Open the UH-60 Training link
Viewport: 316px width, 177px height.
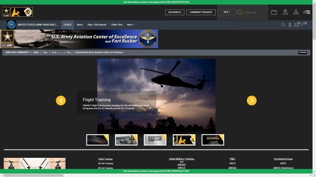(105, 163)
